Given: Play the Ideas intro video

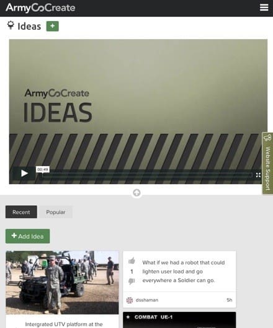Looking at the screenshot, I should 24,173.
